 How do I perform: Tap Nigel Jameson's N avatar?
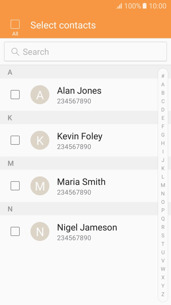(x=40, y=231)
